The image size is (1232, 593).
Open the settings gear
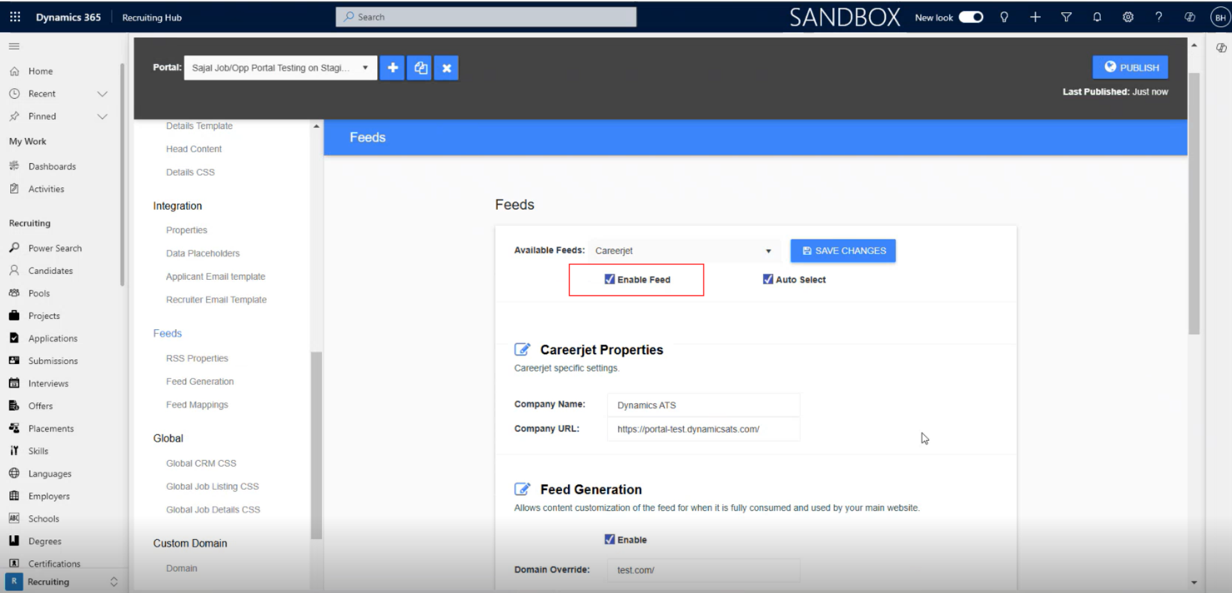click(x=1127, y=17)
